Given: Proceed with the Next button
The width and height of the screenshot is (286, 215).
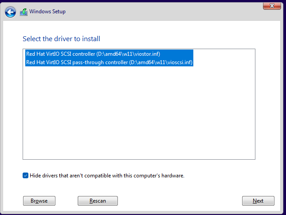Looking at the screenshot, I should [258, 201].
